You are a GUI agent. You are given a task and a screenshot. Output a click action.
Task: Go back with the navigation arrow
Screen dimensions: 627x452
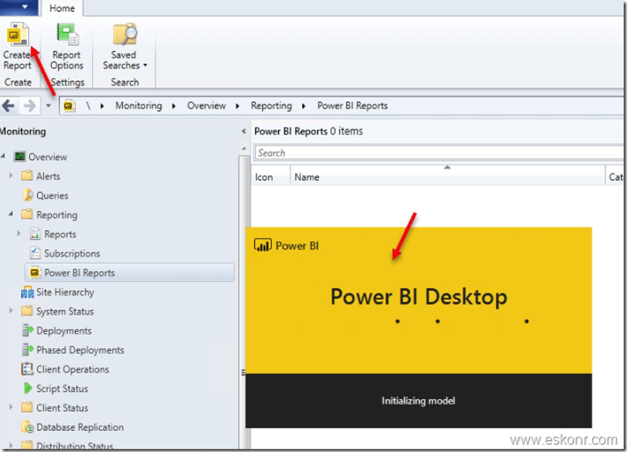click(8, 106)
